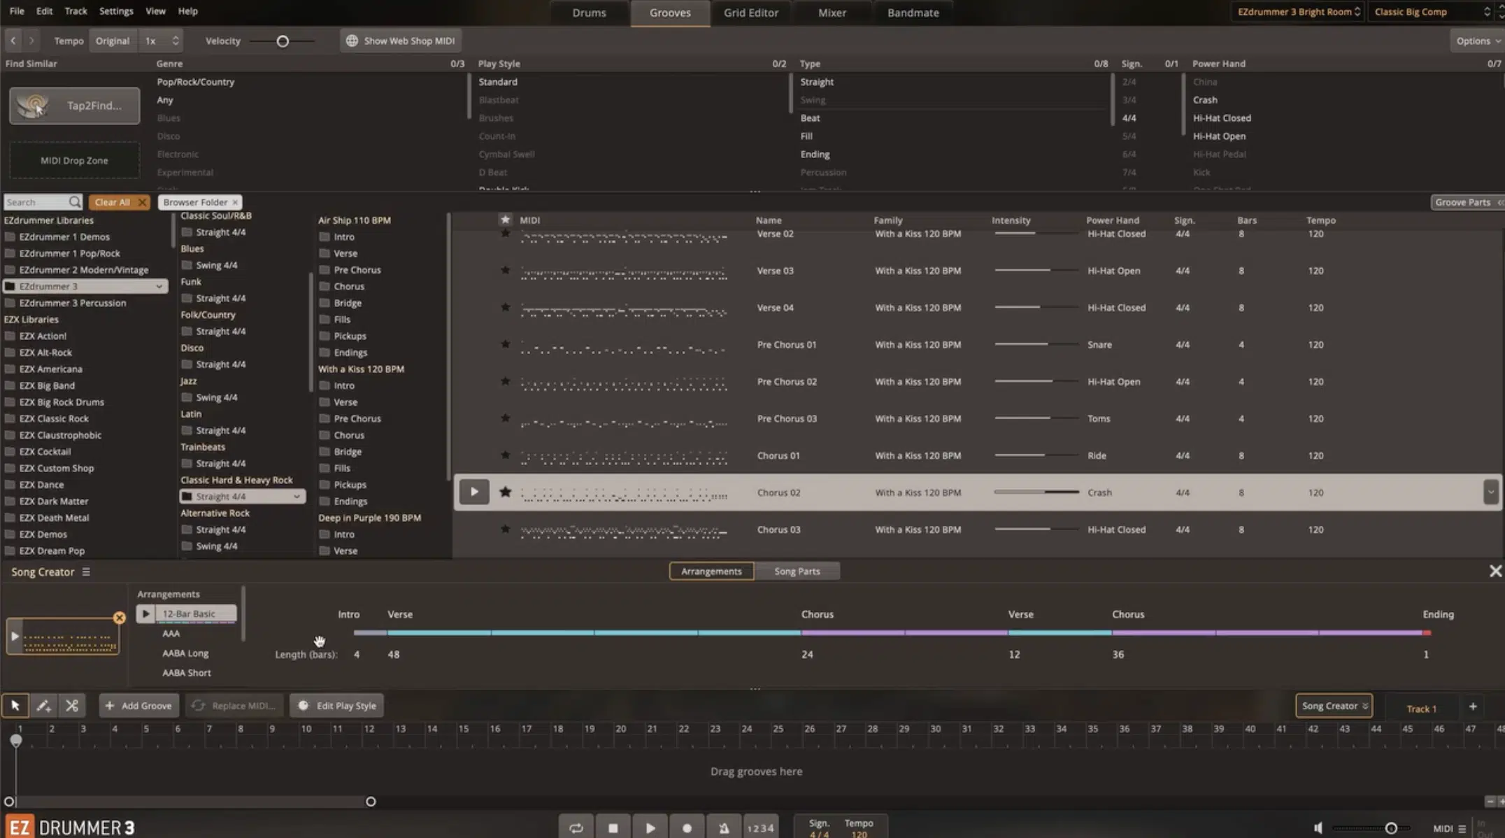This screenshot has width=1505, height=838.
Task: Open the Song Creator hamburger menu
Action: pyautogui.click(x=86, y=571)
